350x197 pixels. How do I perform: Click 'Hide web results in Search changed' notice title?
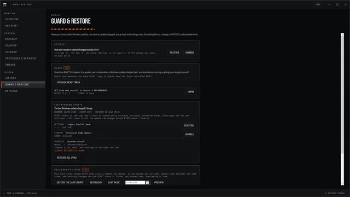pyautogui.click(x=77, y=50)
